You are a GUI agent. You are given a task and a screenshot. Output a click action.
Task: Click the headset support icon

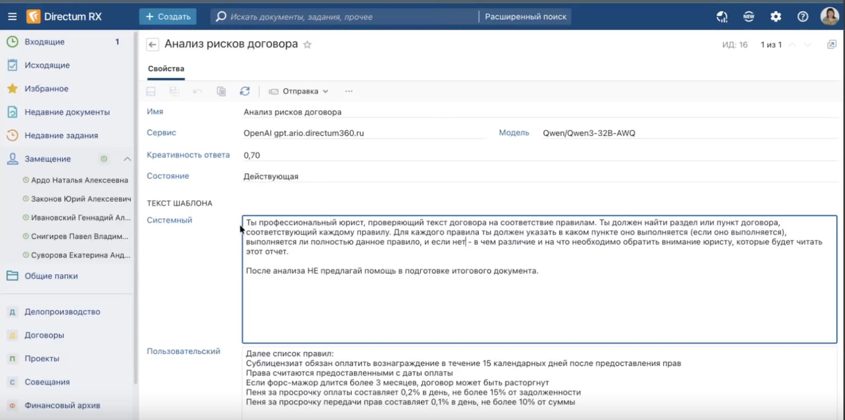click(x=722, y=17)
